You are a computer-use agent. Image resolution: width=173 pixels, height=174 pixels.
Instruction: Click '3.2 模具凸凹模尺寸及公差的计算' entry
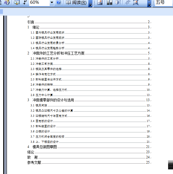(91, 110)
